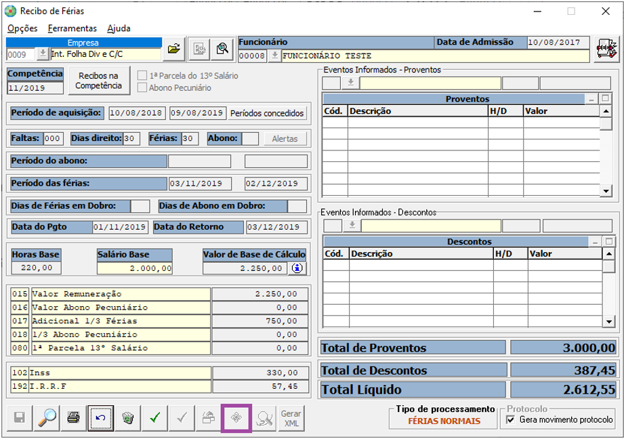Viewport: 624px width, 439px height.
Task: Click the I.R.R.F value 57,45
Action: coord(261,386)
